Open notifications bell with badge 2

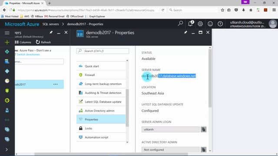(191, 23)
